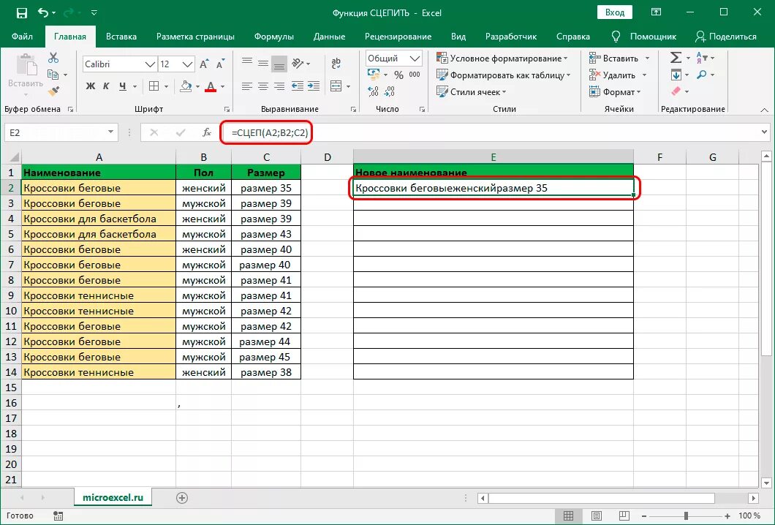Toggle align text right
Viewport: 775px width, 525px height.
(279, 86)
